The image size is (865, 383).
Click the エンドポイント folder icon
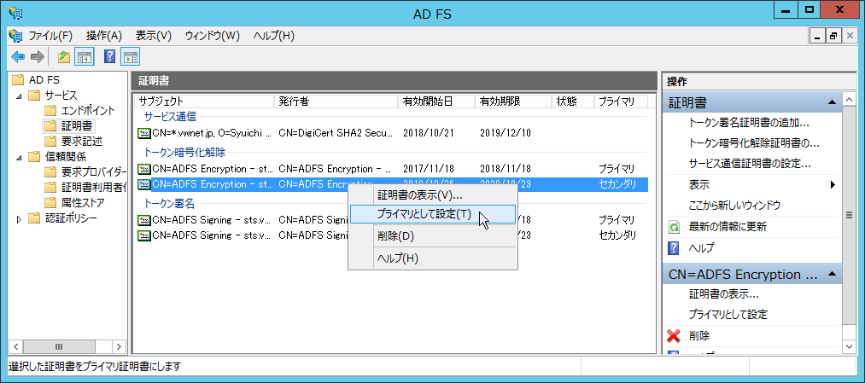[50, 110]
